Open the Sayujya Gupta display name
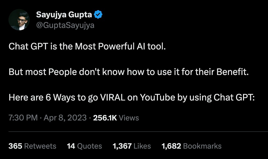 (x=64, y=15)
